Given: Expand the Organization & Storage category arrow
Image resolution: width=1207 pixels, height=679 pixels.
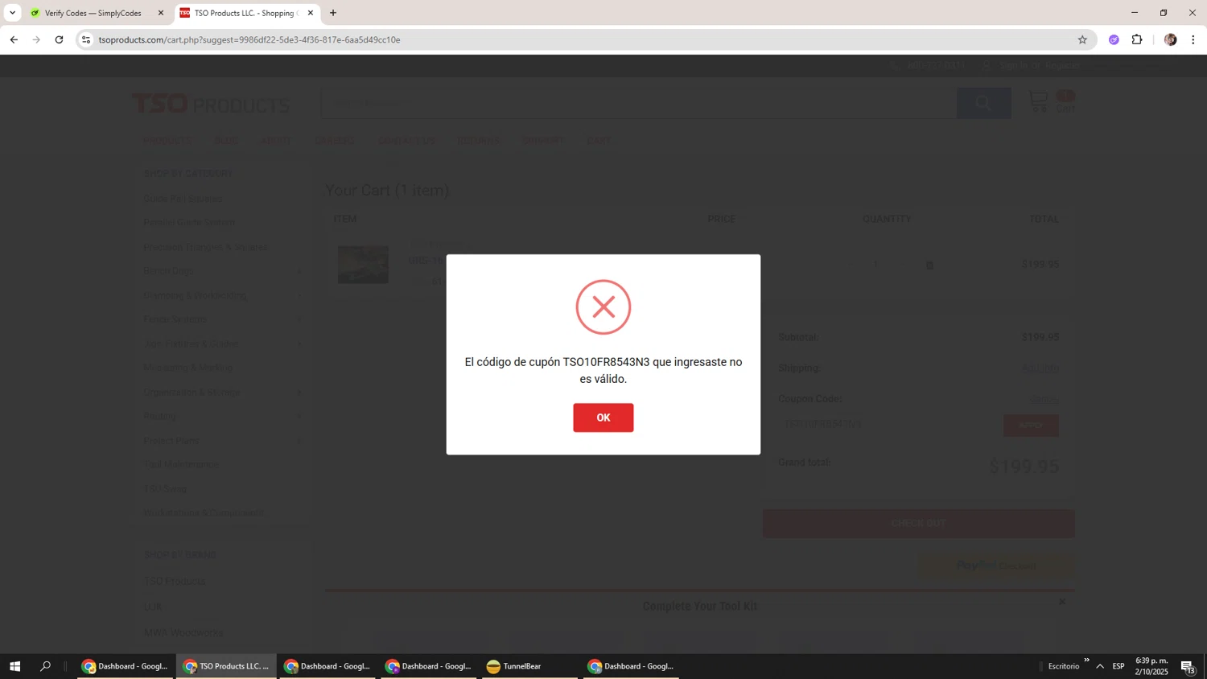Looking at the screenshot, I should pyautogui.click(x=299, y=392).
